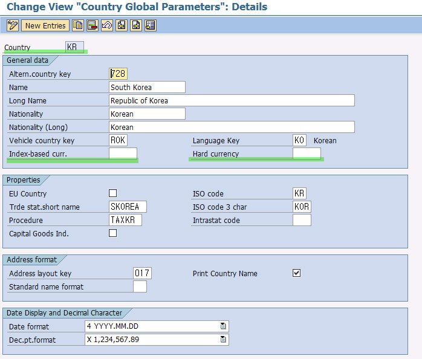Open the Dec.pt.format dropdown
Screen dimensions: 422x359
tap(223, 339)
